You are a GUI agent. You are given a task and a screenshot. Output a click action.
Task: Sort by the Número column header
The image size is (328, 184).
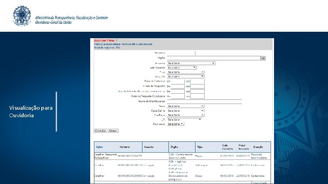tap(125, 147)
